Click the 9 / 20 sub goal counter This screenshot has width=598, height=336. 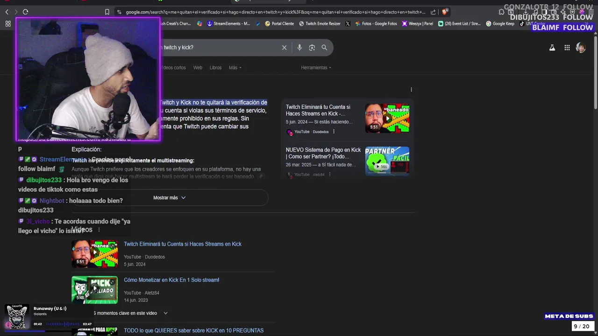(582, 326)
